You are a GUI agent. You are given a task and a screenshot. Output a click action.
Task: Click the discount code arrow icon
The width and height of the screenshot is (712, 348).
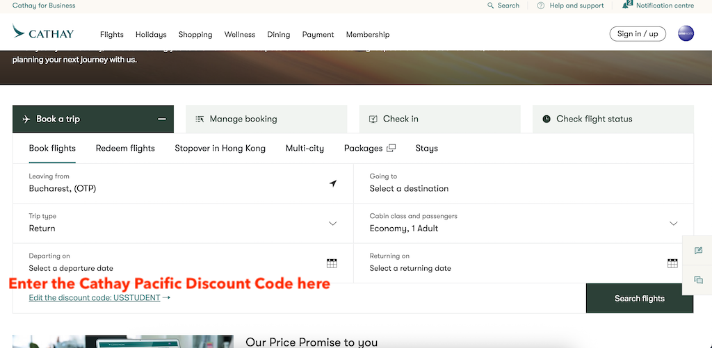coord(166,297)
